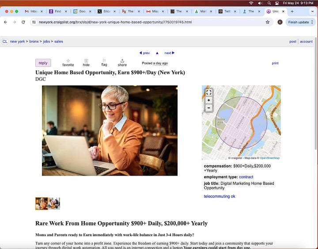Image resolution: width=318 pixels, height=249 pixels.
Task: Bookmark this page with the star icon
Action: 268,22
